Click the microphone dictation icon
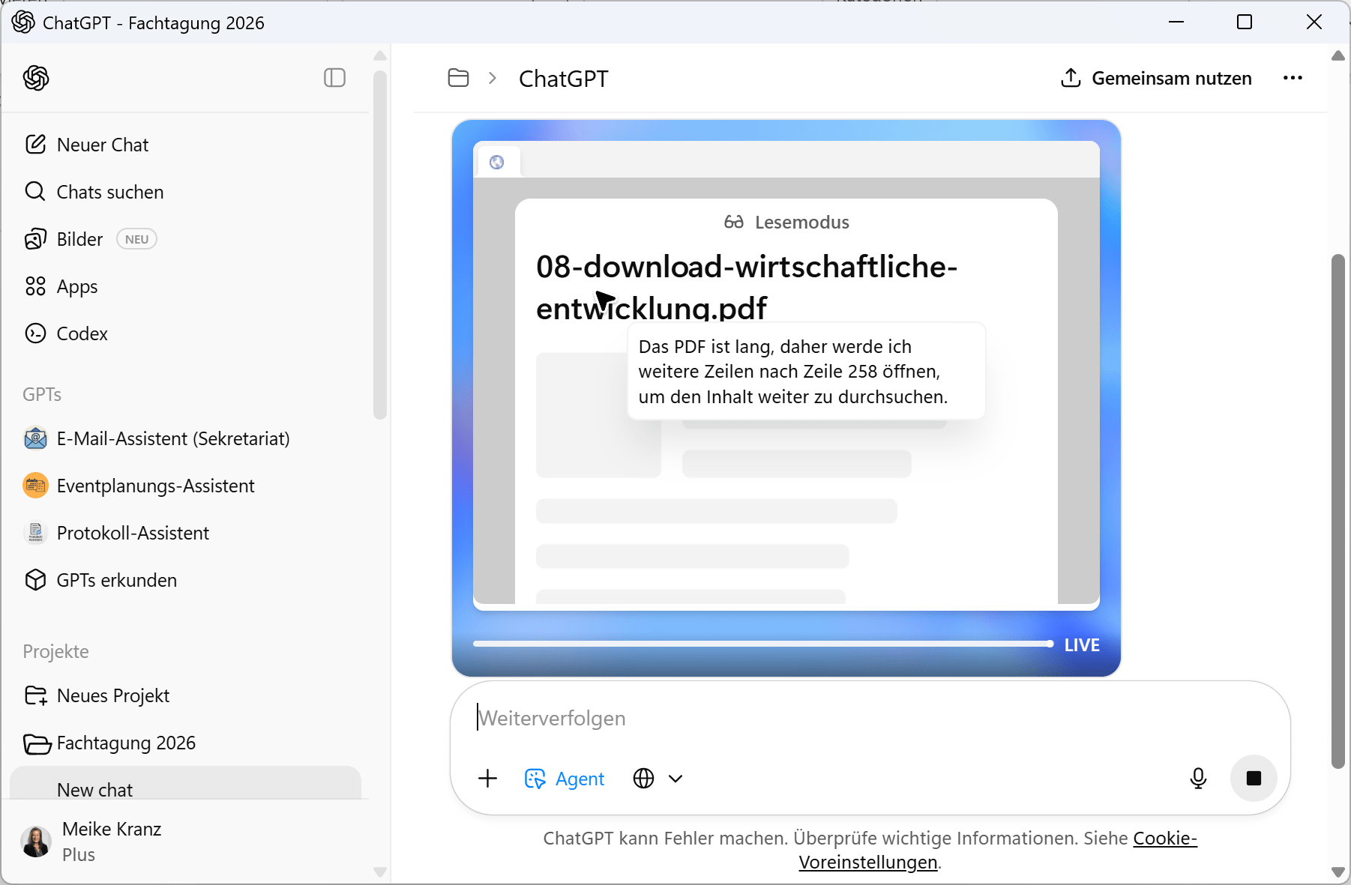The width and height of the screenshot is (1351, 885). (1198, 779)
